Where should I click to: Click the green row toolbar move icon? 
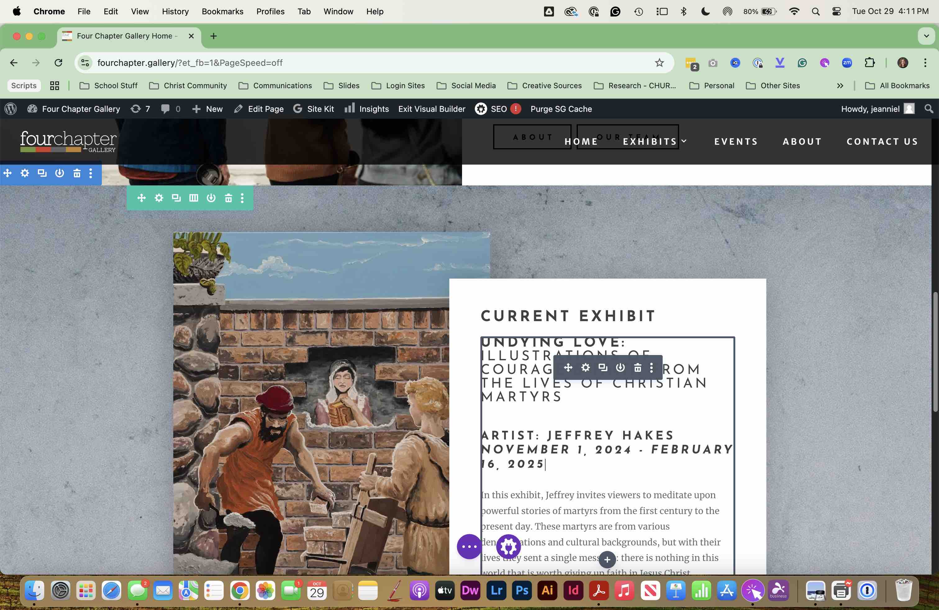[141, 198]
